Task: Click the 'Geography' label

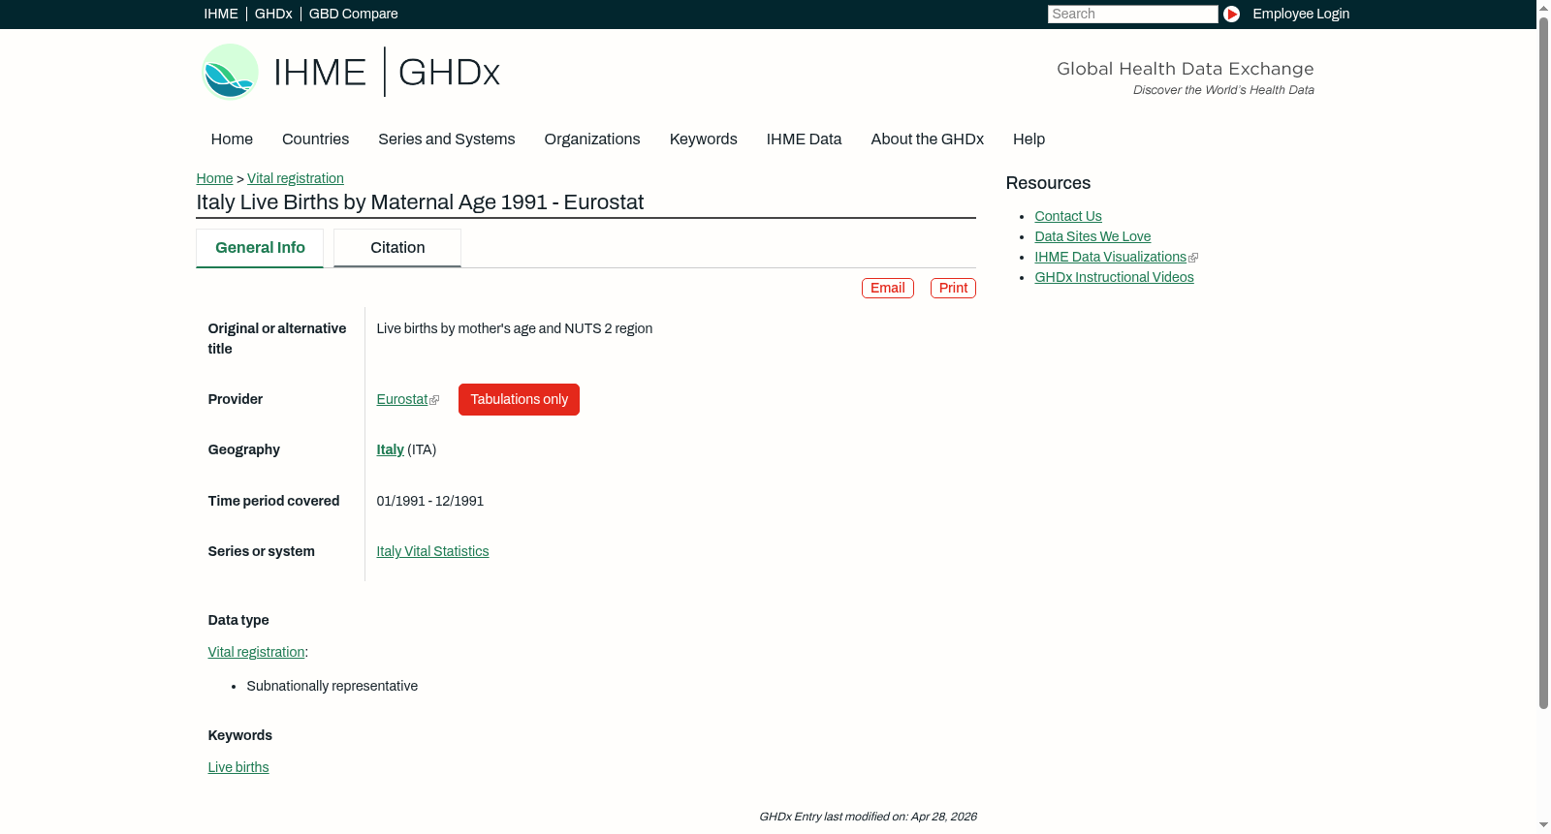Action: [x=243, y=450]
